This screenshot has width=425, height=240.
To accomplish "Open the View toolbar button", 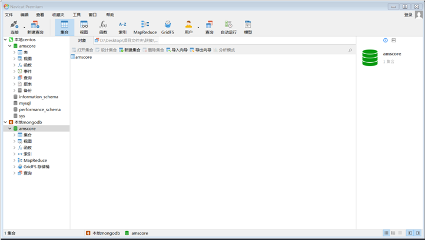I will coord(84,28).
